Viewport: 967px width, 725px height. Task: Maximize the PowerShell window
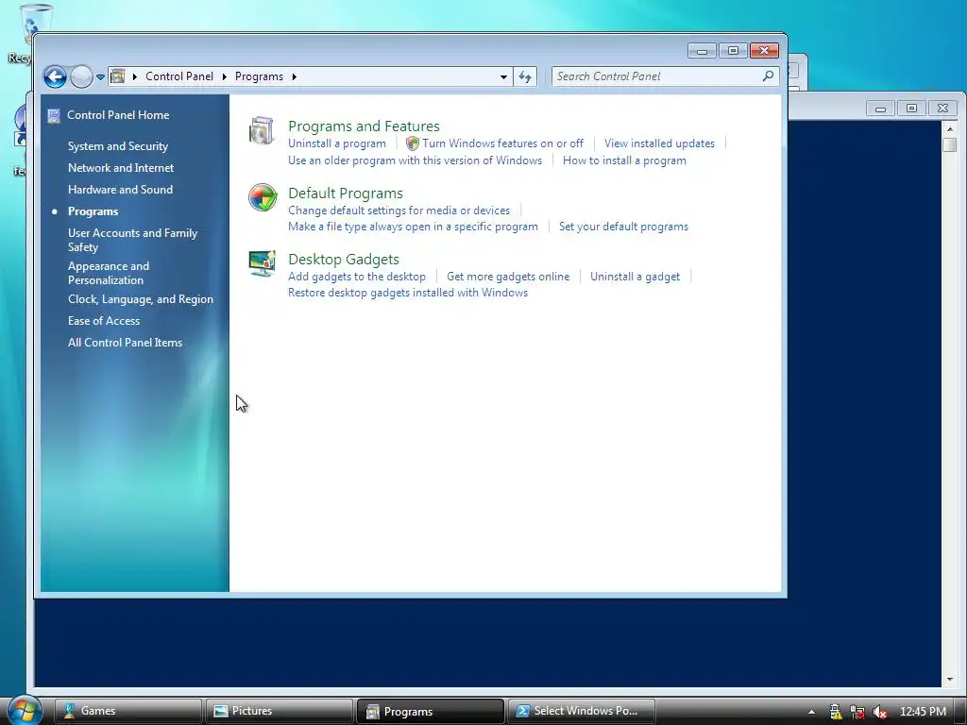point(911,109)
